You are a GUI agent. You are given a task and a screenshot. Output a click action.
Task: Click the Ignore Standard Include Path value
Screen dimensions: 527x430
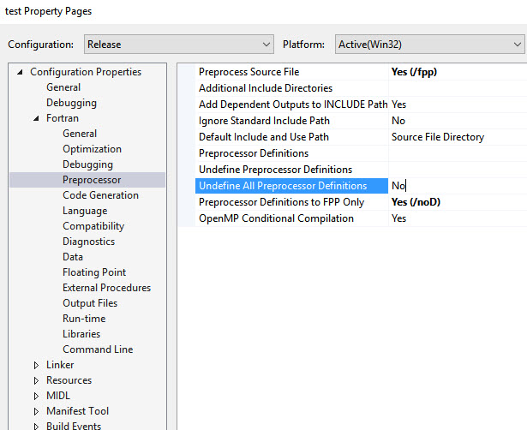457,121
